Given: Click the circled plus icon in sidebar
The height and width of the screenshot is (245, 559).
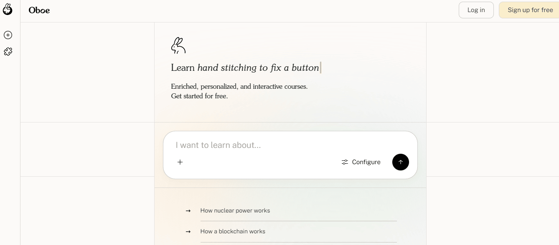Looking at the screenshot, I should [8, 35].
